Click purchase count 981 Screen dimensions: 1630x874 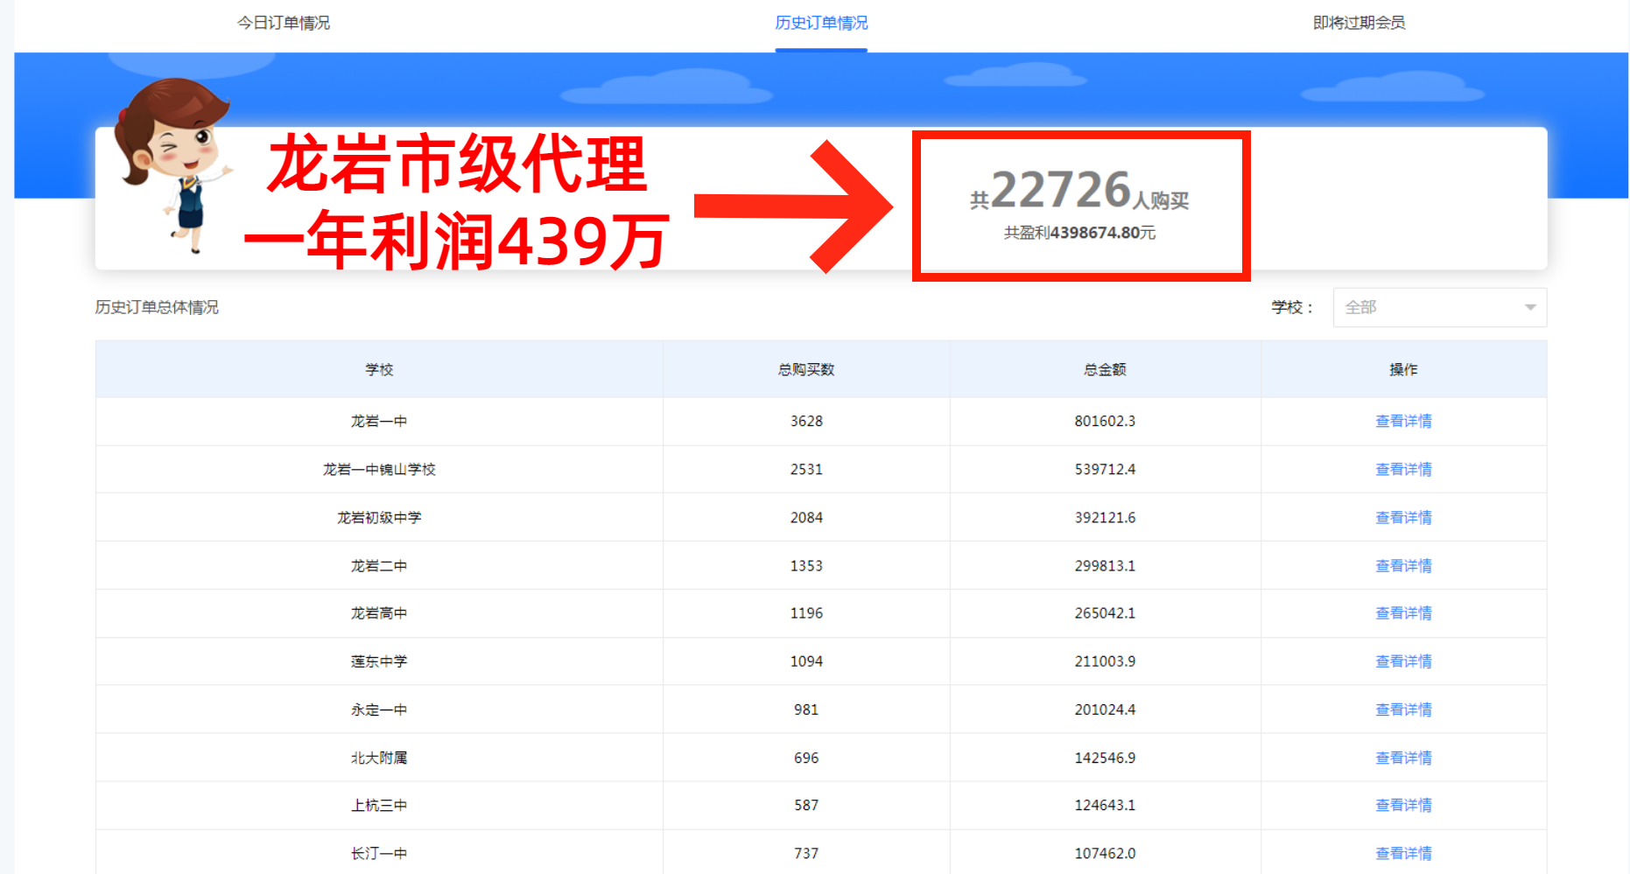[x=806, y=709]
